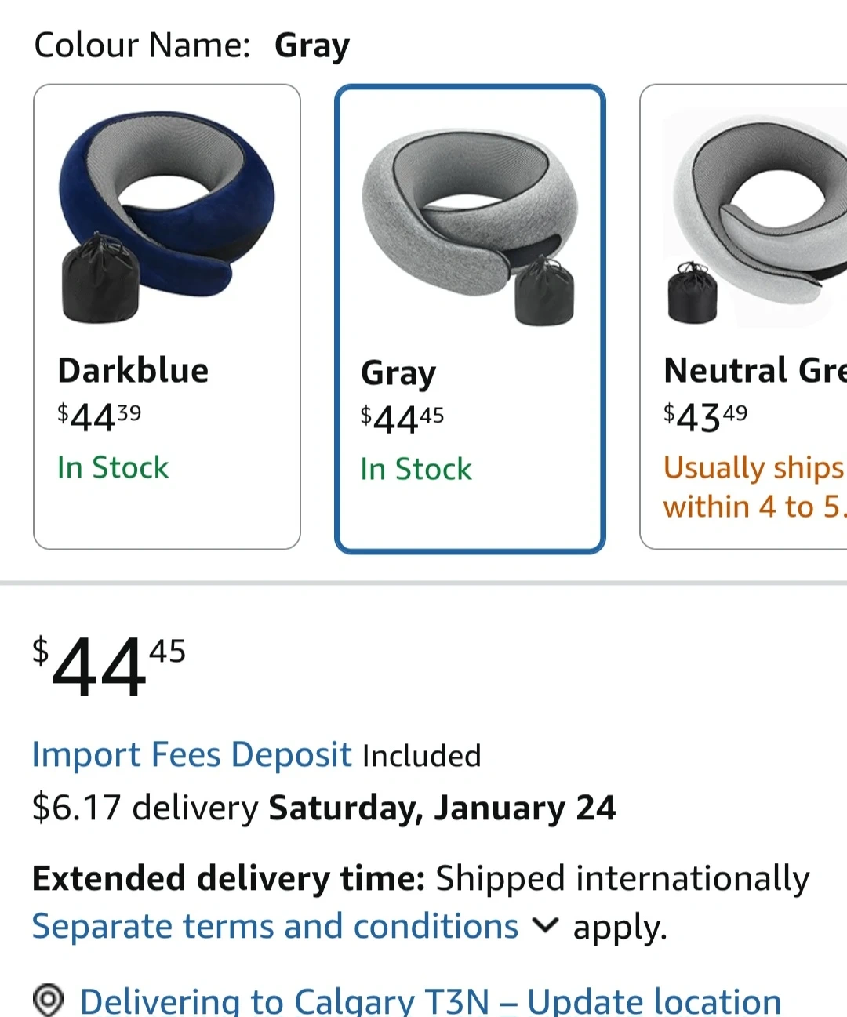
Task: Tap the 'Usually ships within' notice
Action: pos(753,486)
